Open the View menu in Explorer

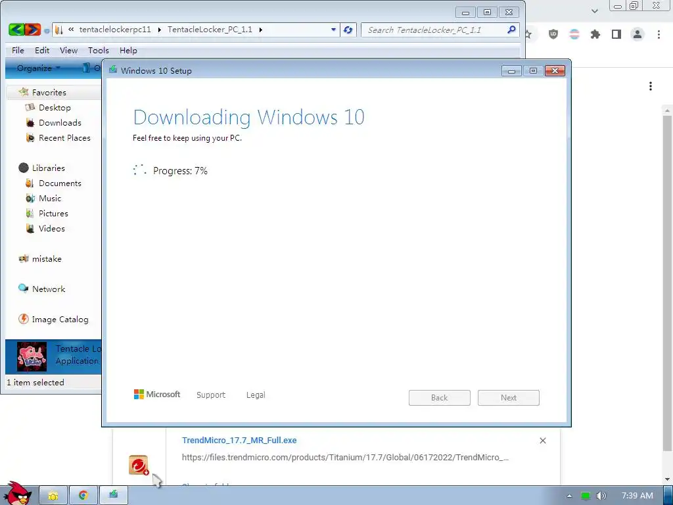(68, 50)
